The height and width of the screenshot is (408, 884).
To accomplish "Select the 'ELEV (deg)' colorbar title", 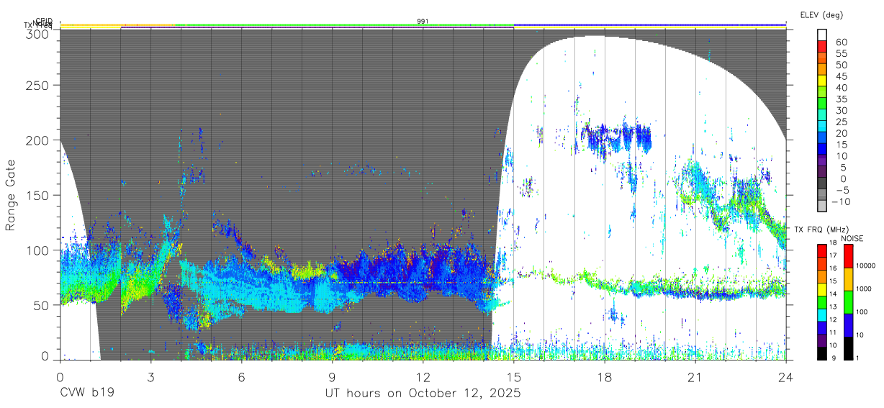I will click(x=821, y=14).
